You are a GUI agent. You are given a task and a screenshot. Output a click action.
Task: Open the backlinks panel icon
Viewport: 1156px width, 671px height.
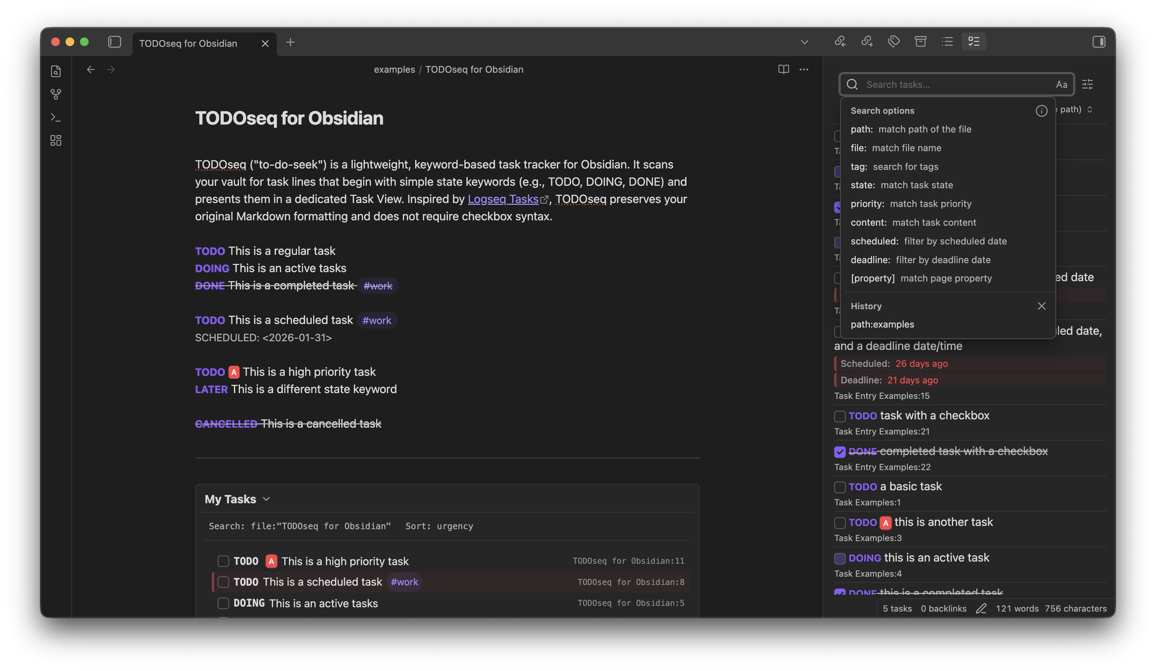pyautogui.click(x=840, y=42)
